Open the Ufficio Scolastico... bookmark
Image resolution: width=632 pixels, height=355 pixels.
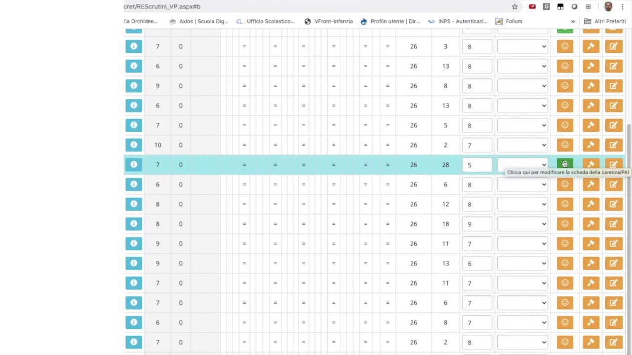click(265, 21)
